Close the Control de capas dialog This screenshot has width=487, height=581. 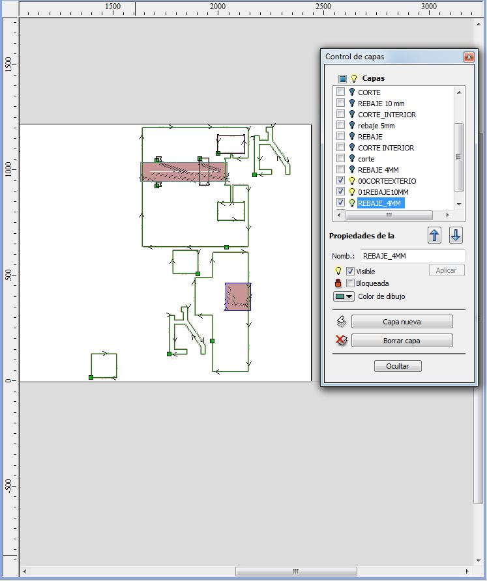[469, 57]
